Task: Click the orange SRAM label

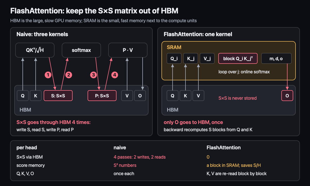Action: [x=174, y=47]
